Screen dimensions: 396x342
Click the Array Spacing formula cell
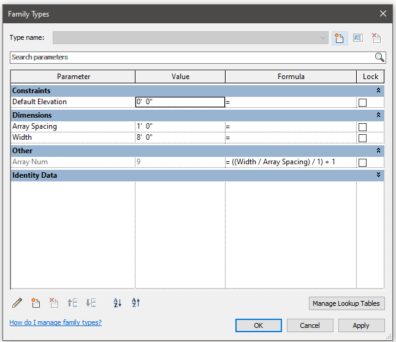291,126
